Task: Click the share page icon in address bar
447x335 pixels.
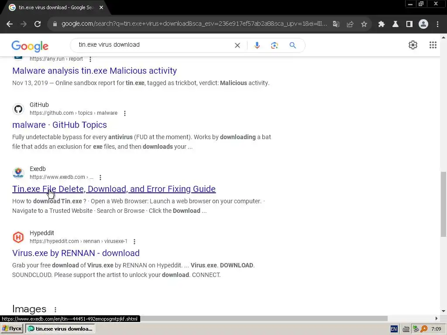Action: [350, 24]
